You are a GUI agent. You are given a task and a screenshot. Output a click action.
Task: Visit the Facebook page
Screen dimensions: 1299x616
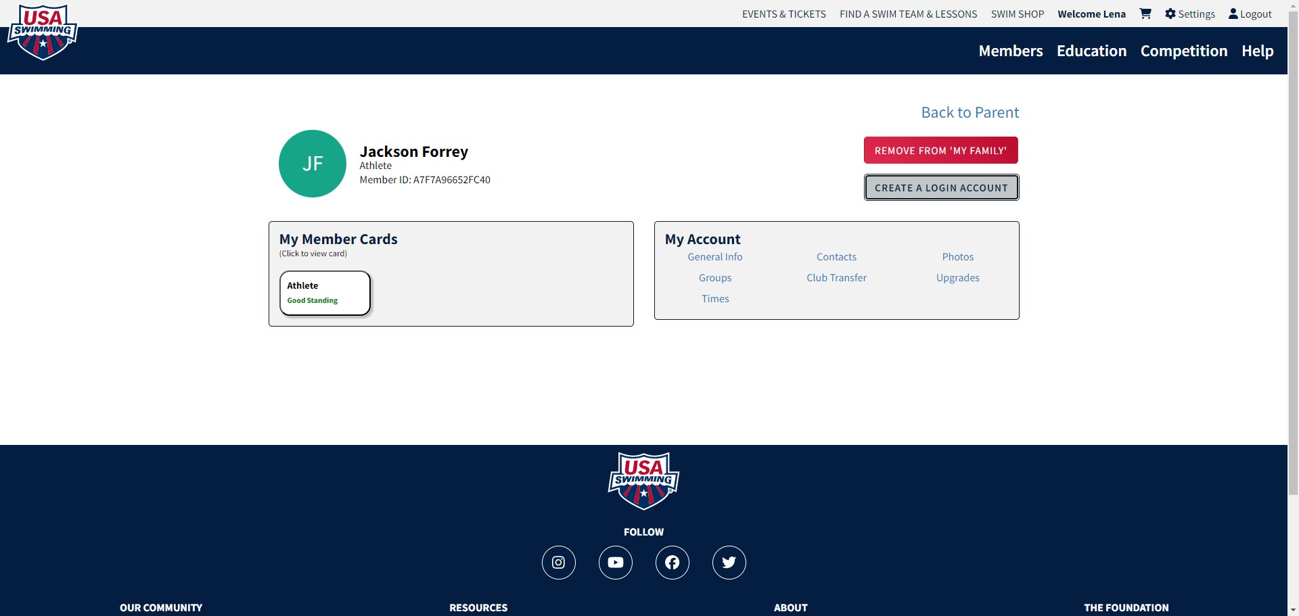[x=672, y=562]
